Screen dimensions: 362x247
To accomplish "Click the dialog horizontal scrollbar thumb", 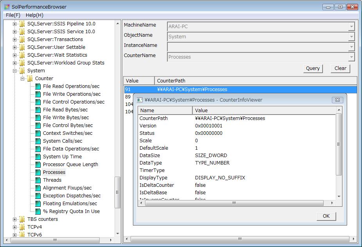I will [234, 203].
